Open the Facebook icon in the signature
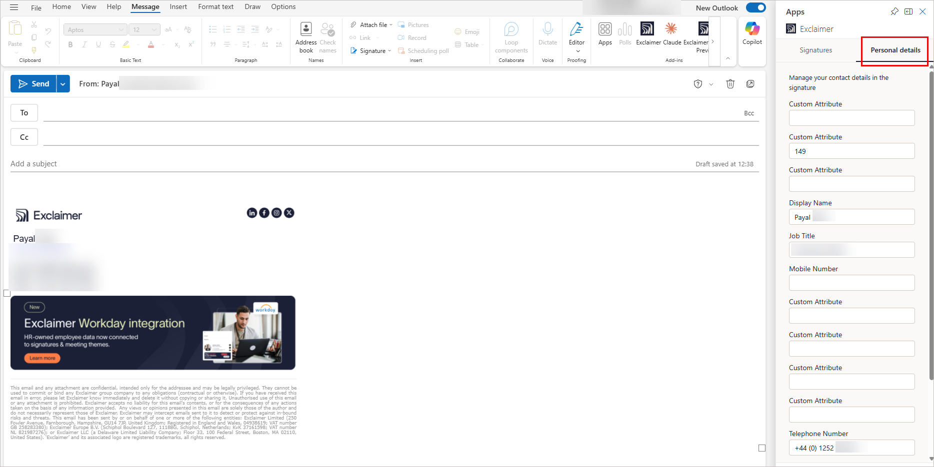This screenshot has height=467, width=934. point(264,213)
